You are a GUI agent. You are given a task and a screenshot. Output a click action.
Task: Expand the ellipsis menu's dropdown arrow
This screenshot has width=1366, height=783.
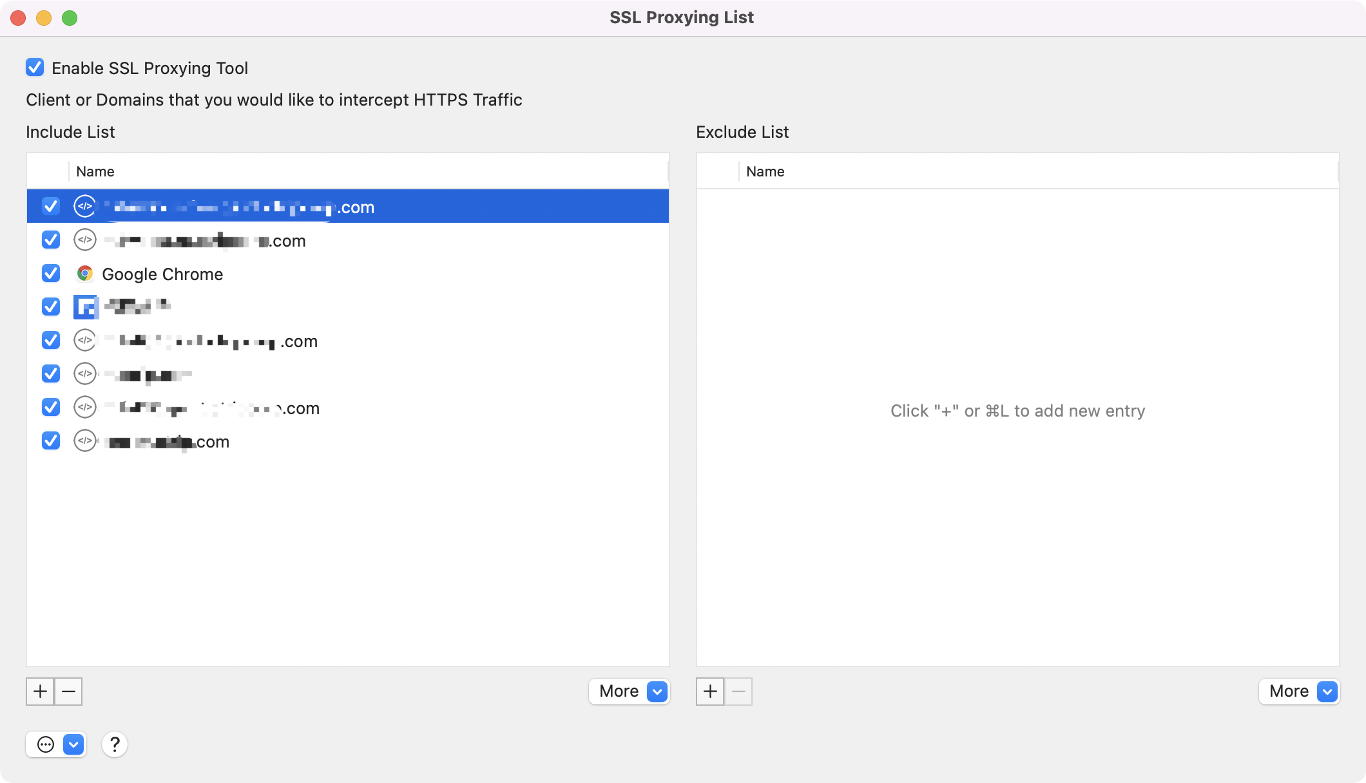73,745
